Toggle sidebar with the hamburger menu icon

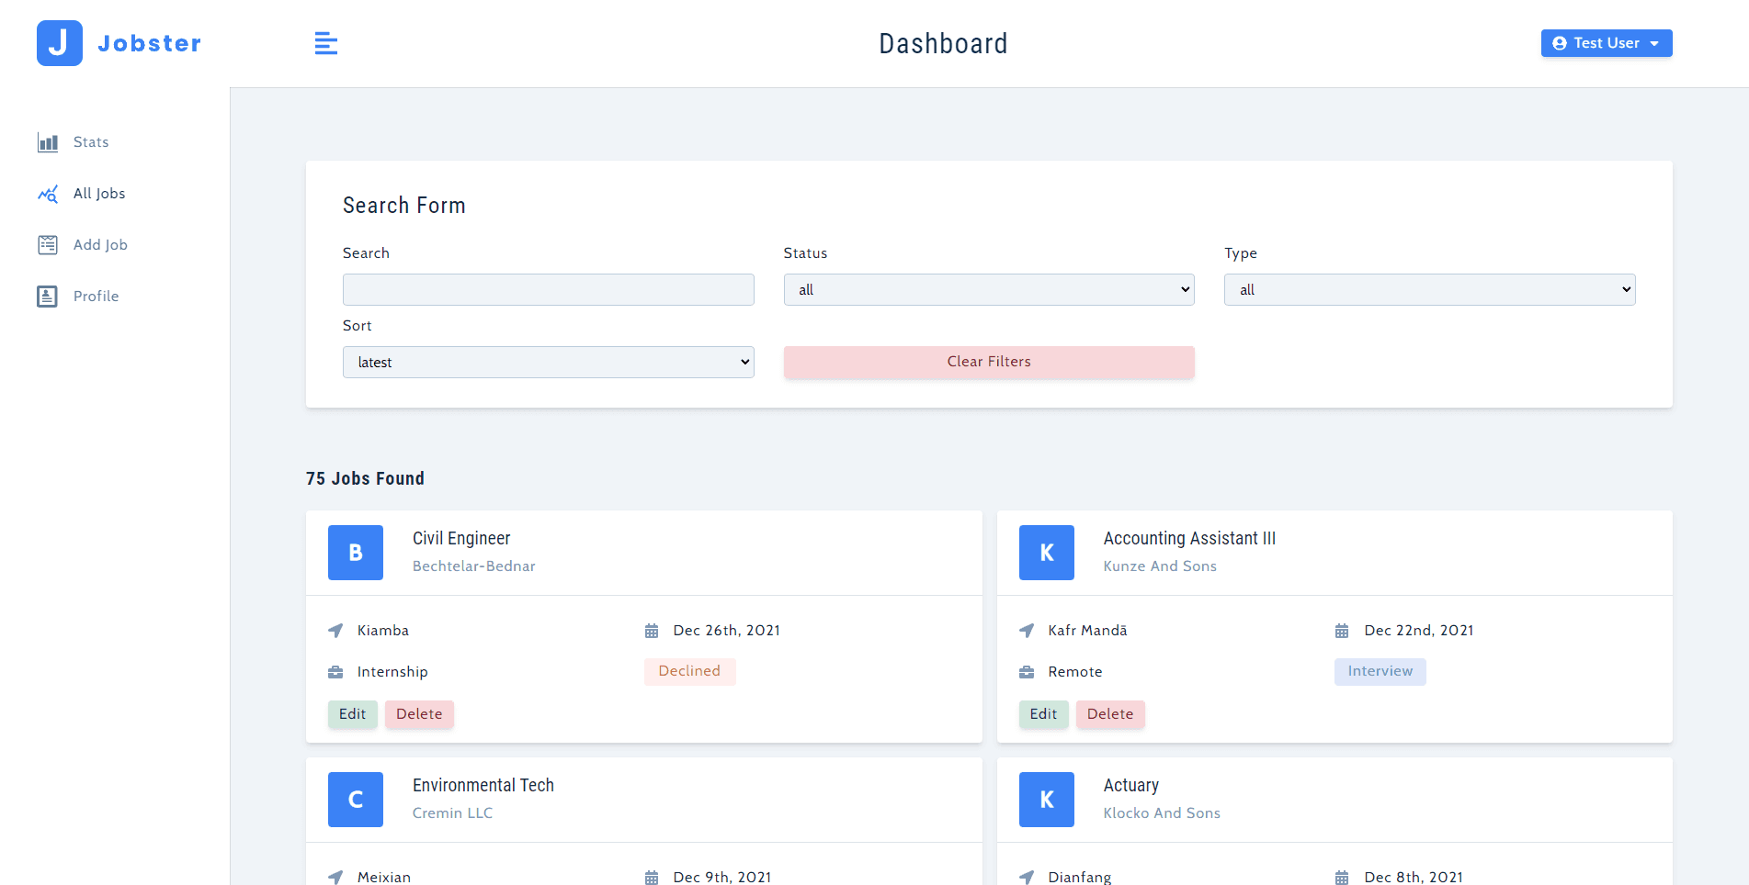pyautogui.click(x=326, y=43)
